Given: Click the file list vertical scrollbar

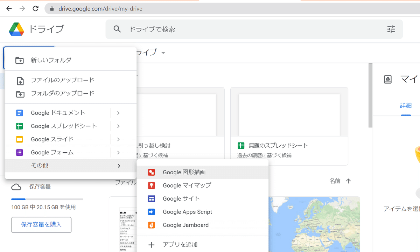Looking at the screenshot, I should pos(370,96).
